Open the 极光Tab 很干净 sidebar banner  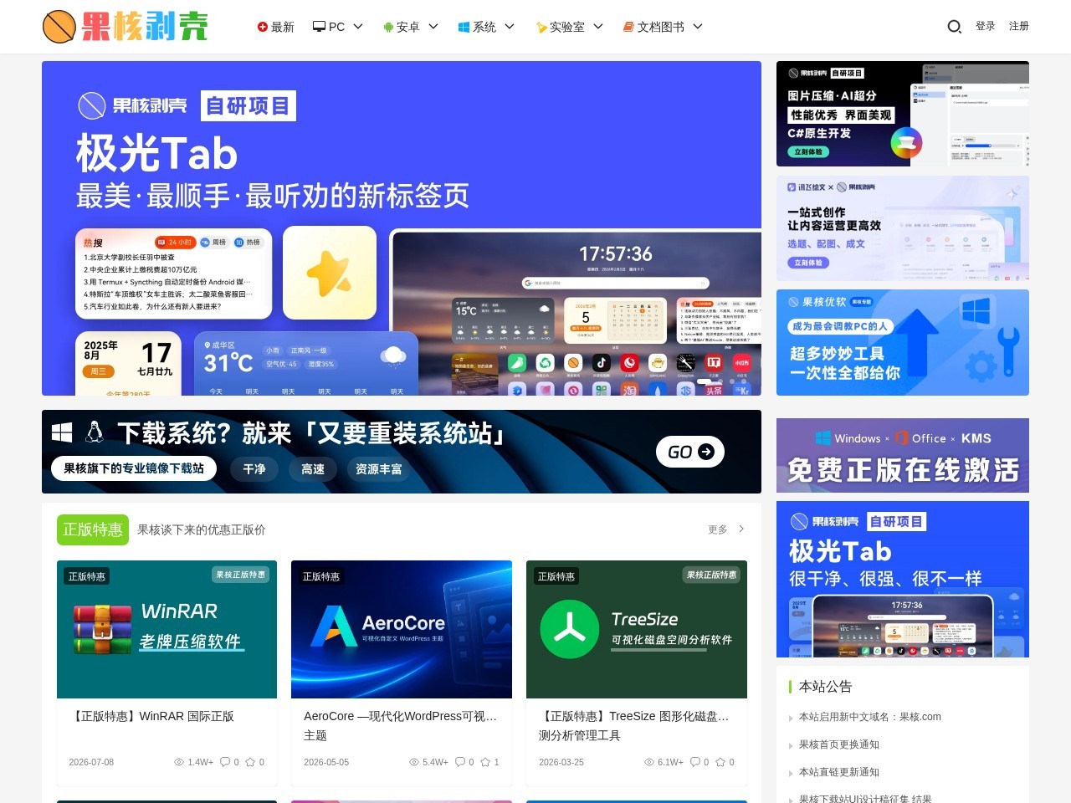[x=903, y=580]
